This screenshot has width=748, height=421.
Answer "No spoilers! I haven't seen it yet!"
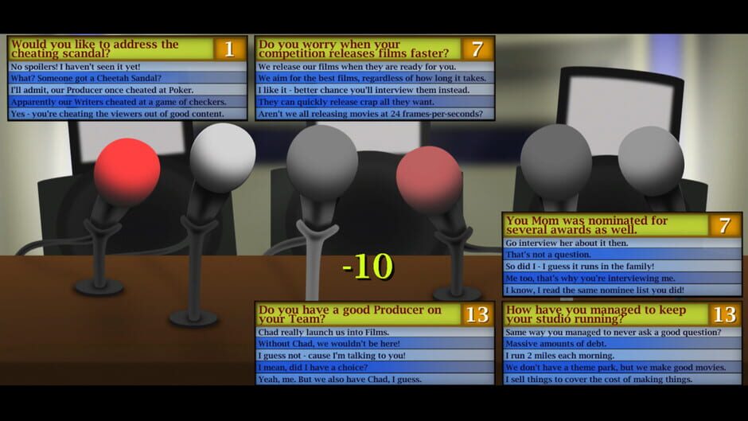click(x=127, y=67)
